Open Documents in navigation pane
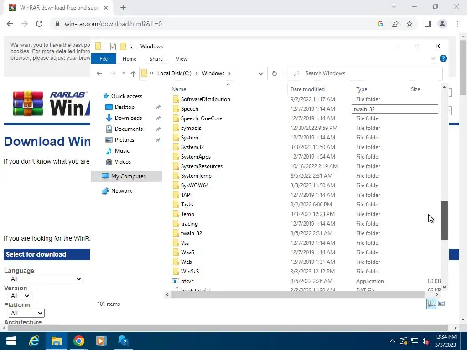Image resolution: width=467 pixels, height=350 pixels. point(129,129)
